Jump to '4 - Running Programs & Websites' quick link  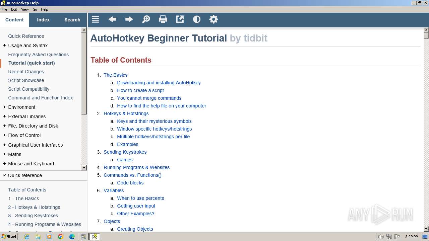tap(45, 224)
